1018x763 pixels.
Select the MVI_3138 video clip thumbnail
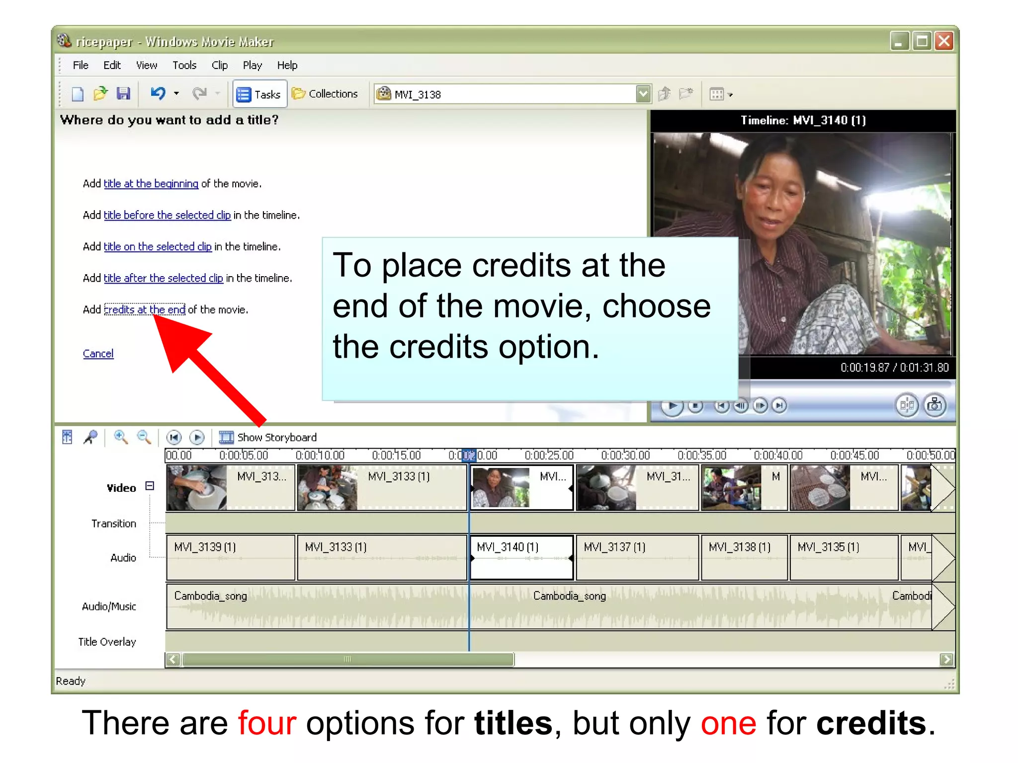pyautogui.click(x=731, y=488)
